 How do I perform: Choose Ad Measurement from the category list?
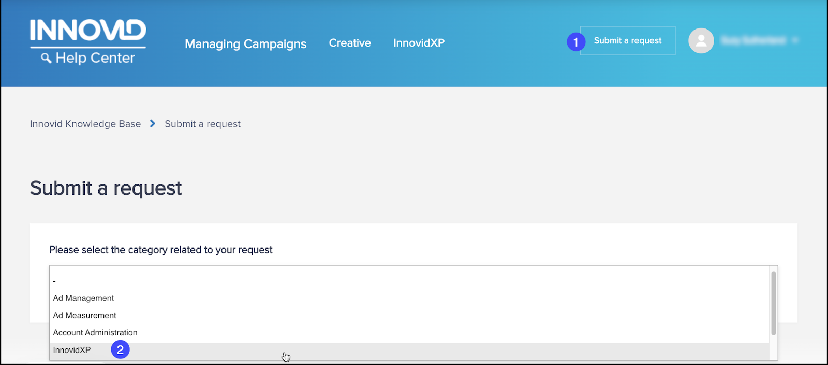pos(84,315)
